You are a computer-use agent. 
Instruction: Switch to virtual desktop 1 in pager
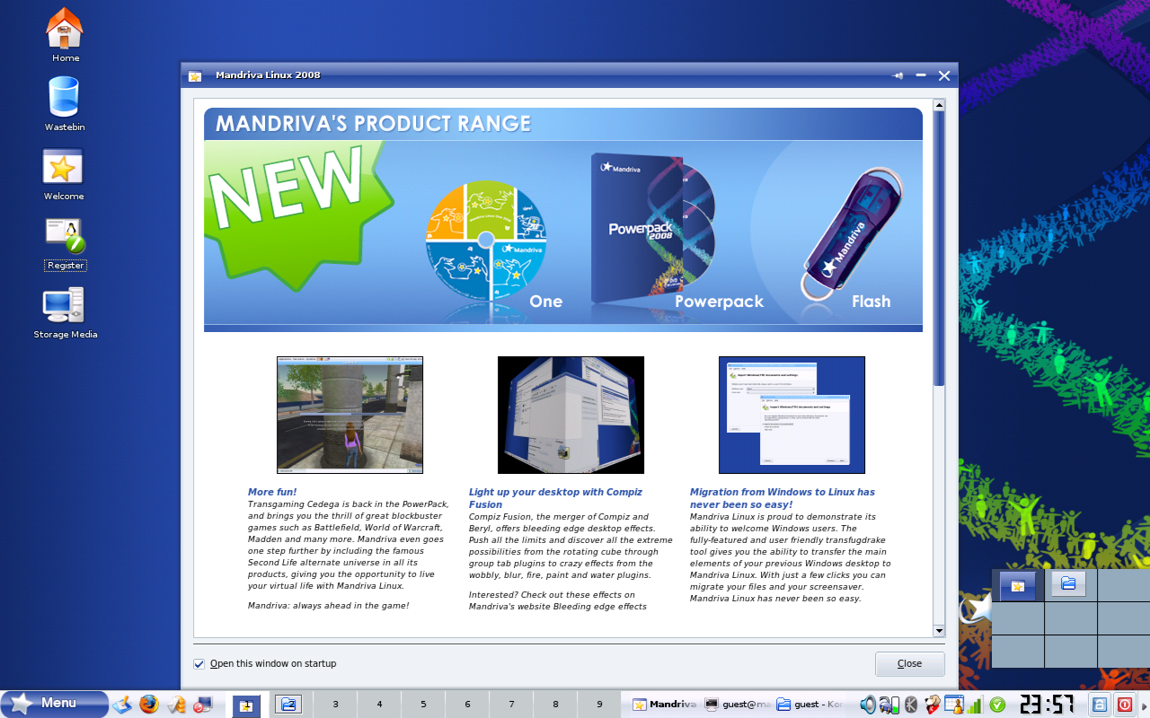[x=246, y=705]
